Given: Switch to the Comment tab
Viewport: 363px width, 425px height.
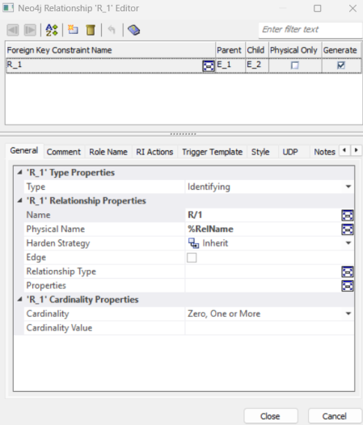Looking at the screenshot, I should (64, 152).
